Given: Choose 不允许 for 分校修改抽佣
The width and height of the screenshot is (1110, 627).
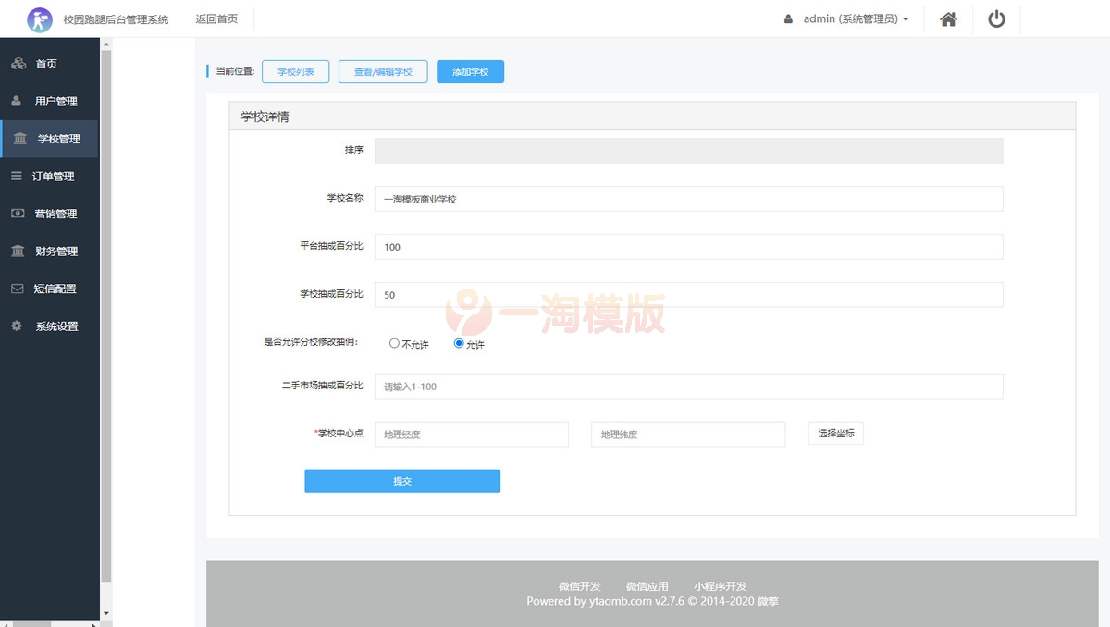Looking at the screenshot, I should [394, 343].
